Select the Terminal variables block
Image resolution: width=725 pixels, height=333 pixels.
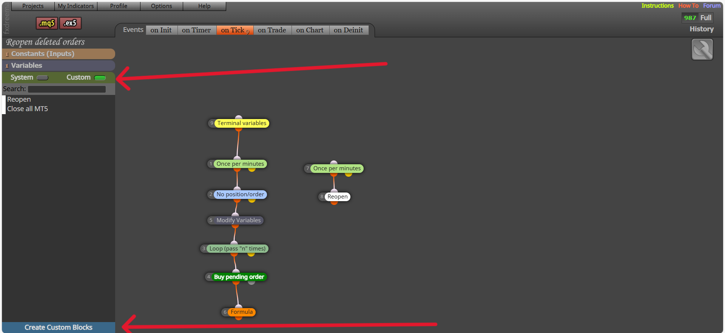[x=242, y=123]
